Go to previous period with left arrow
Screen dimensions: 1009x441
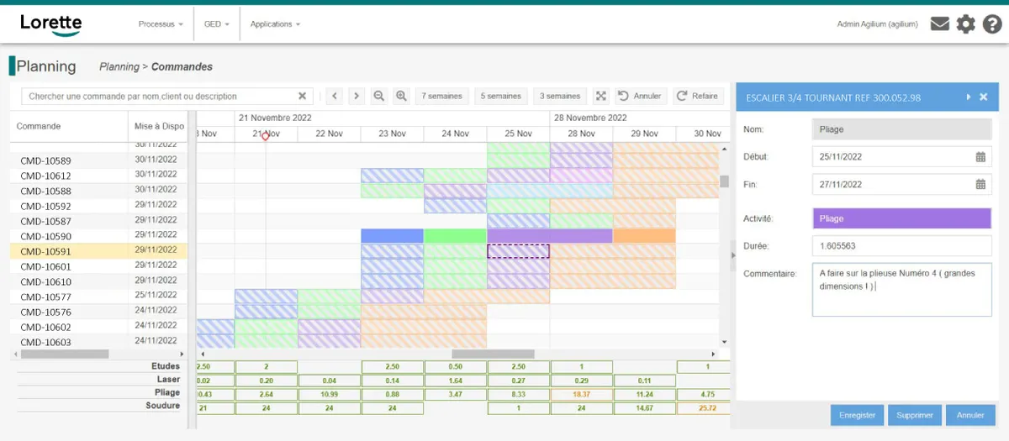point(335,96)
